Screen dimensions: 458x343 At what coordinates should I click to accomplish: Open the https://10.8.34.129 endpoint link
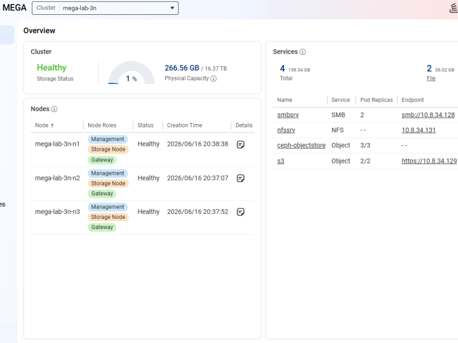point(429,161)
